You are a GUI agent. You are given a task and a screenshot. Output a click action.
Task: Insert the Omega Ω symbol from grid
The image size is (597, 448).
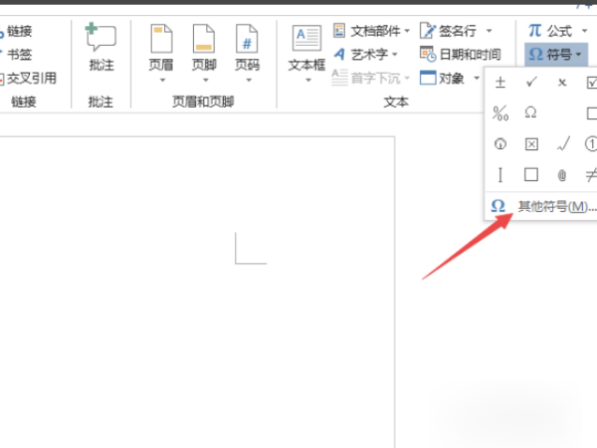pyautogui.click(x=530, y=112)
